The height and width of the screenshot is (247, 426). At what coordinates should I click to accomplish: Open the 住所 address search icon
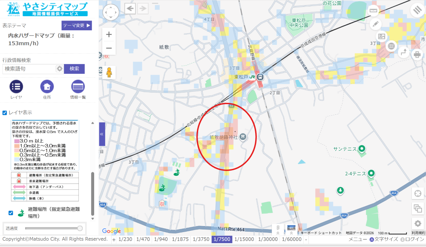[47, 87]
